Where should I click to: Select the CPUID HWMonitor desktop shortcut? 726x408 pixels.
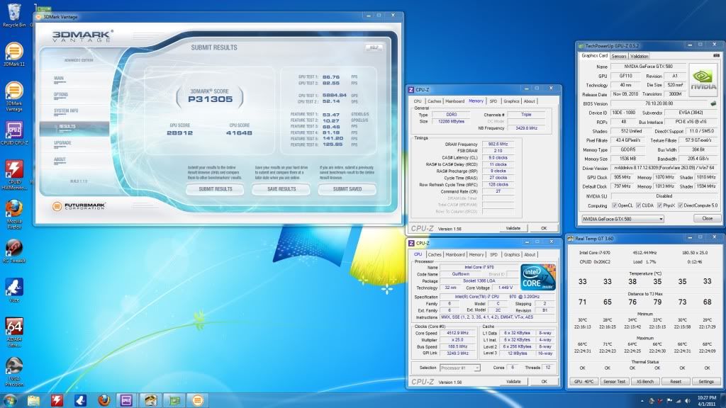(14, 175)
